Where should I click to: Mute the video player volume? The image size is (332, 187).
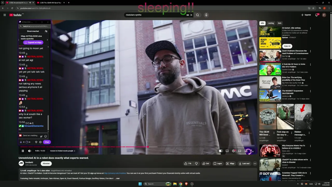coord(30,151)
